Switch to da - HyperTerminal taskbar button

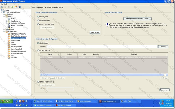coord(65,105)
